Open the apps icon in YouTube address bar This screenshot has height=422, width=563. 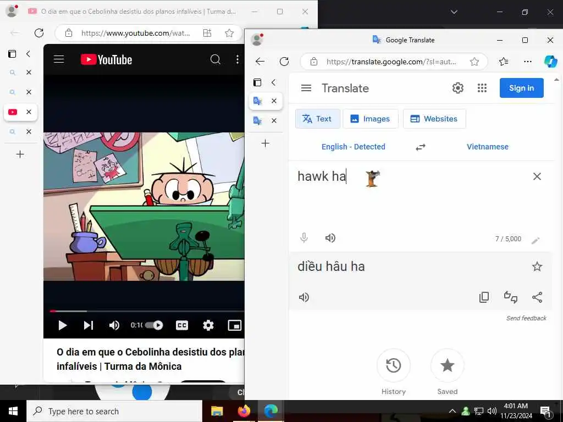[x=207, y=33]
